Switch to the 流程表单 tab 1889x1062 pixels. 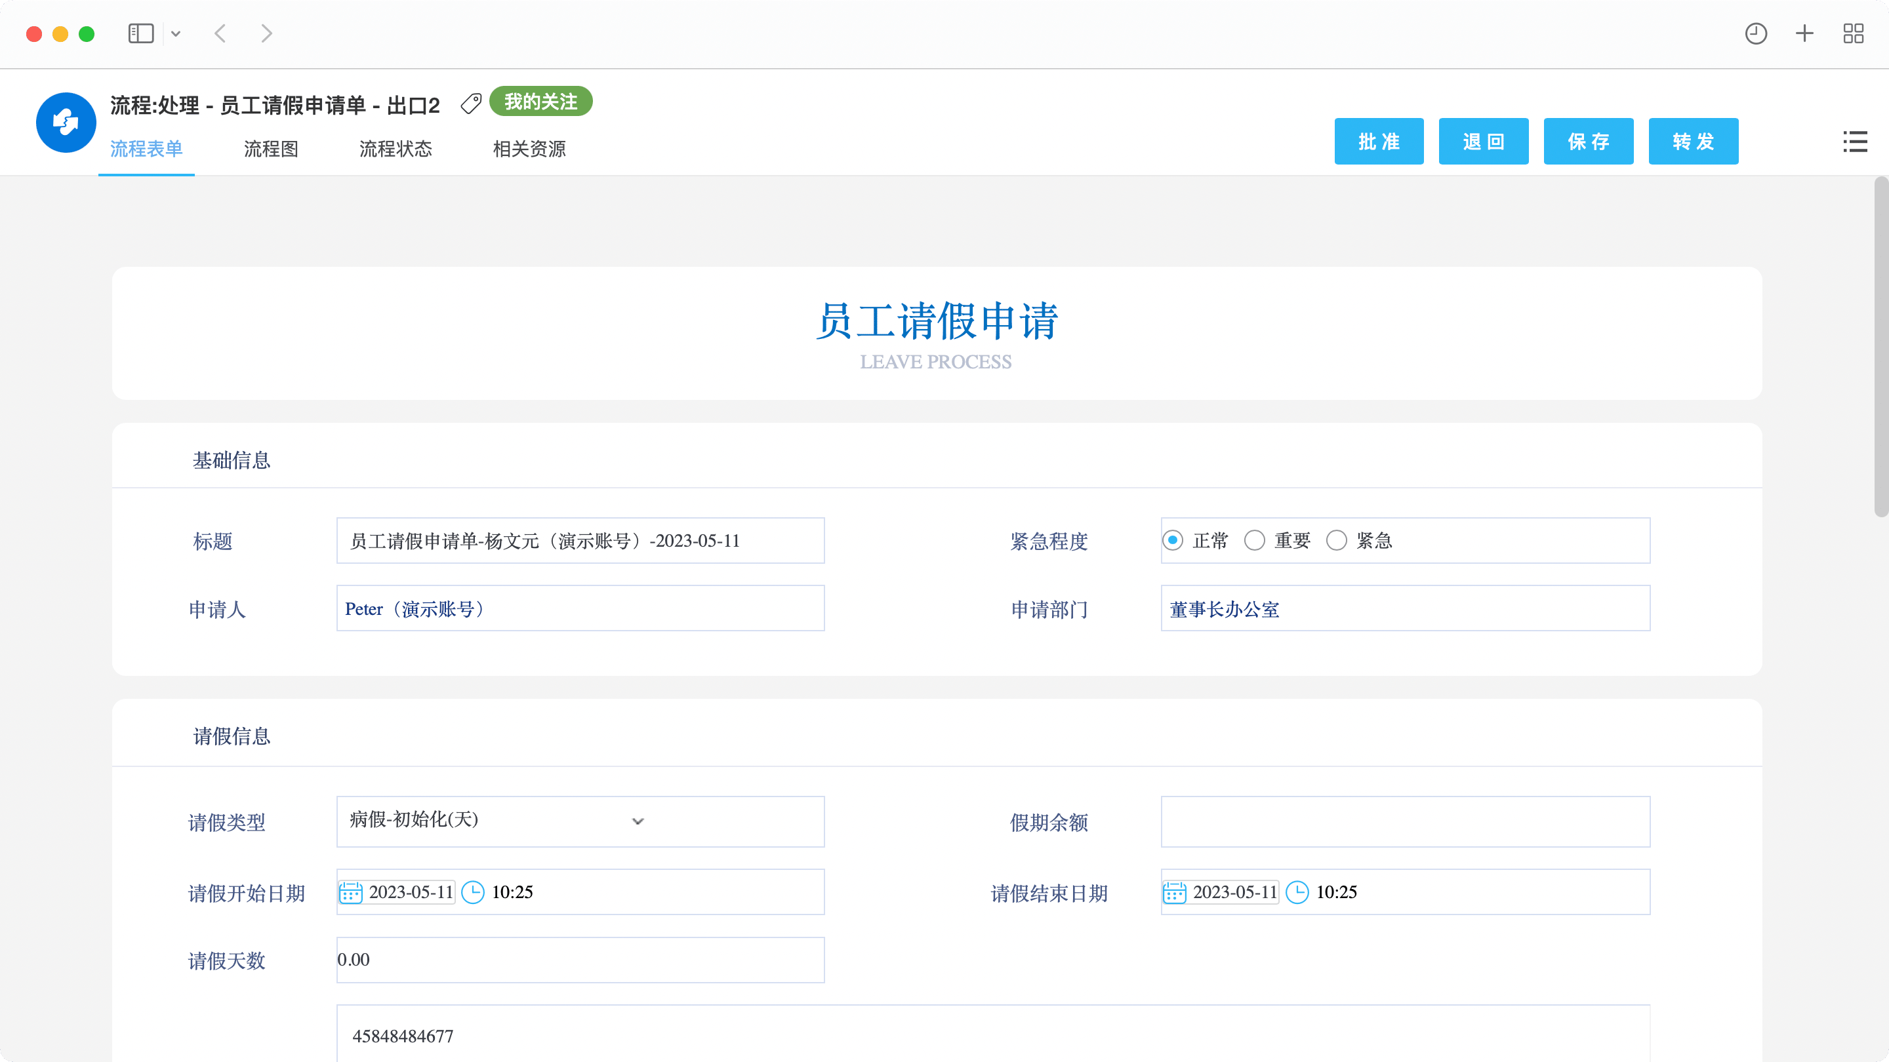coord(147,149)
